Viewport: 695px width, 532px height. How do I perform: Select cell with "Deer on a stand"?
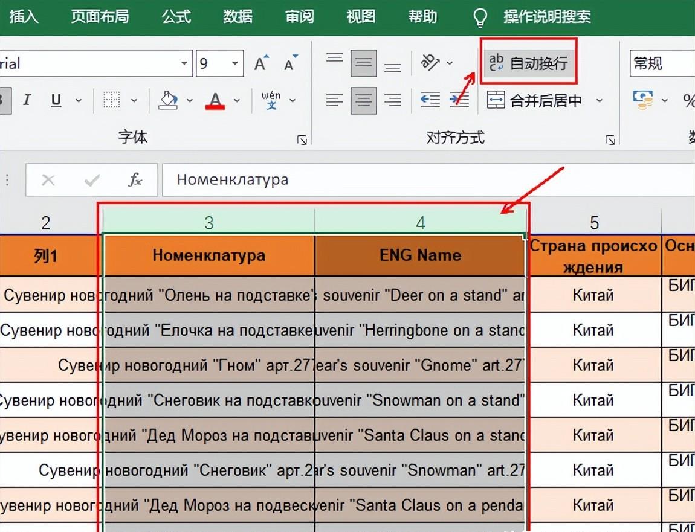420,295
